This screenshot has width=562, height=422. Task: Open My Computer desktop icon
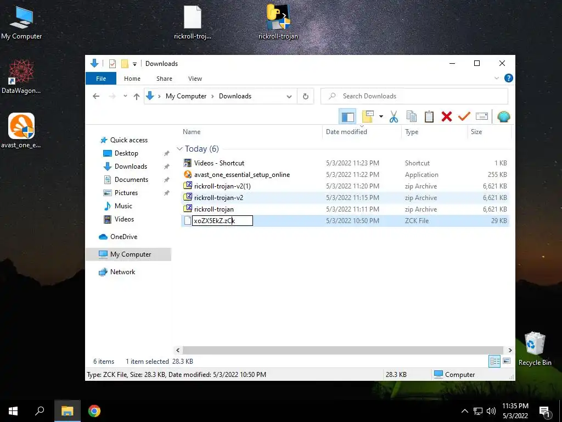[21, 23]
